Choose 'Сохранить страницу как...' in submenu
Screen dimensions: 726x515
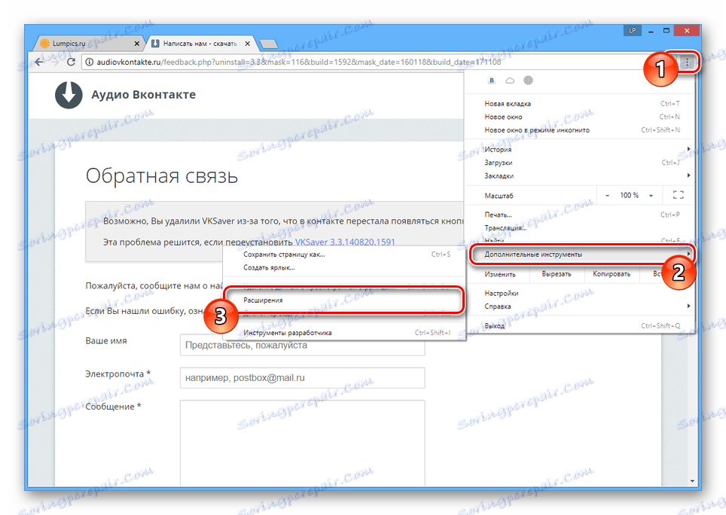coord(344,254)
